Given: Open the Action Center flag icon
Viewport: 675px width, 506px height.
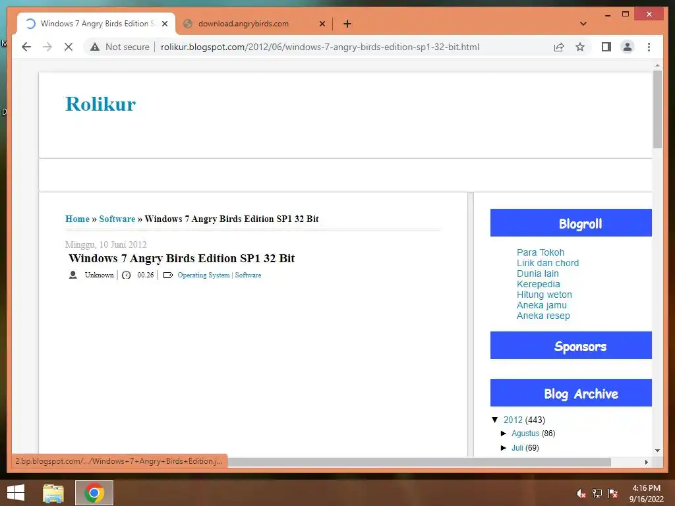Looking at the screenshot, I should pyautogui.click(x=612, y=493).
